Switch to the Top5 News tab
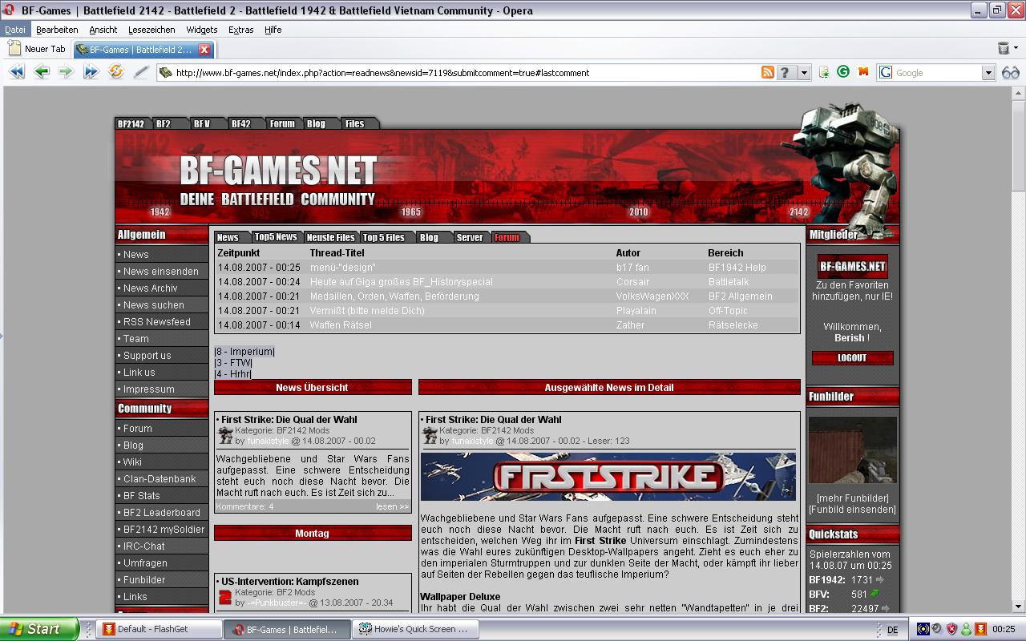Image resolution: width=1026 pixels, height=641 pixels. click(275, 237)
